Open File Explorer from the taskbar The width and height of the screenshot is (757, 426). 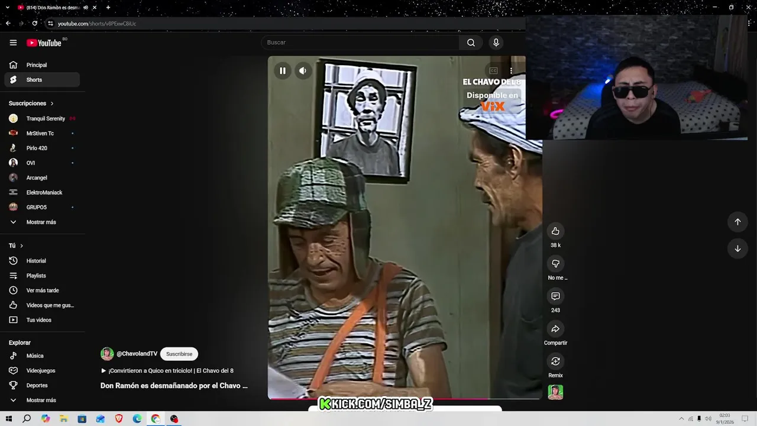(x=63, y=419)
